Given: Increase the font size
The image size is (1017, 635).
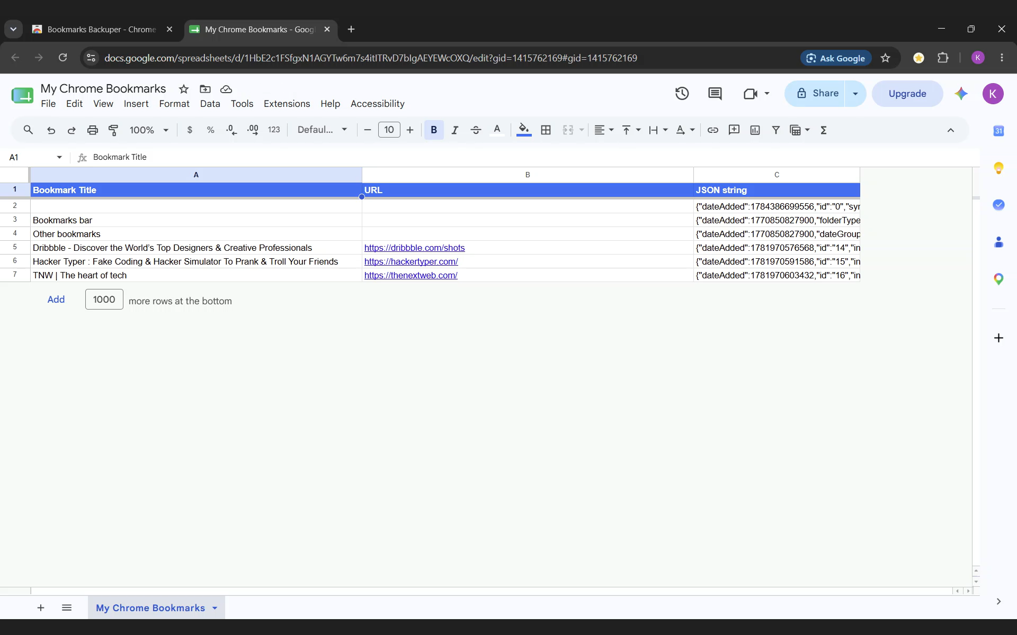Looking at the screenshot, I should [x=410, y=130].
